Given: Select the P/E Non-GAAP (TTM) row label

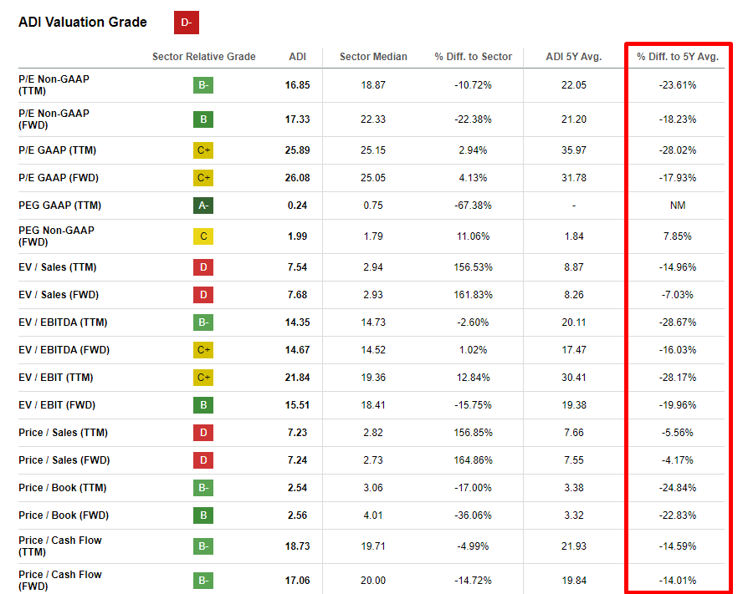Looking at the screenshot, I should pyautogui.click(x=54, y=85).
